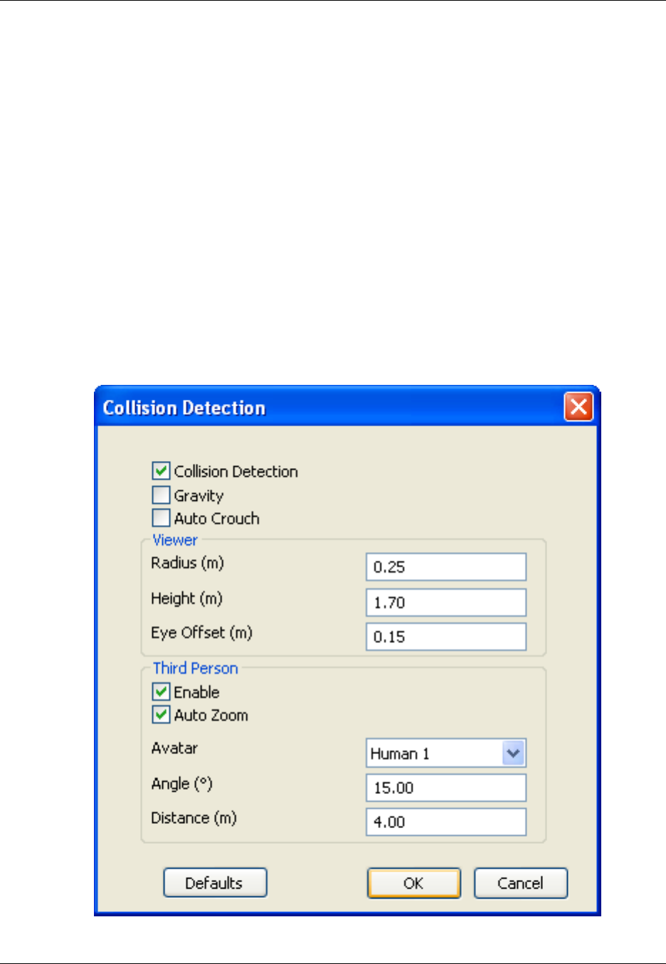Toggle the Auto Zoom checkbox
The height and width of the screenshot is (964, 666).
(162, 715)
